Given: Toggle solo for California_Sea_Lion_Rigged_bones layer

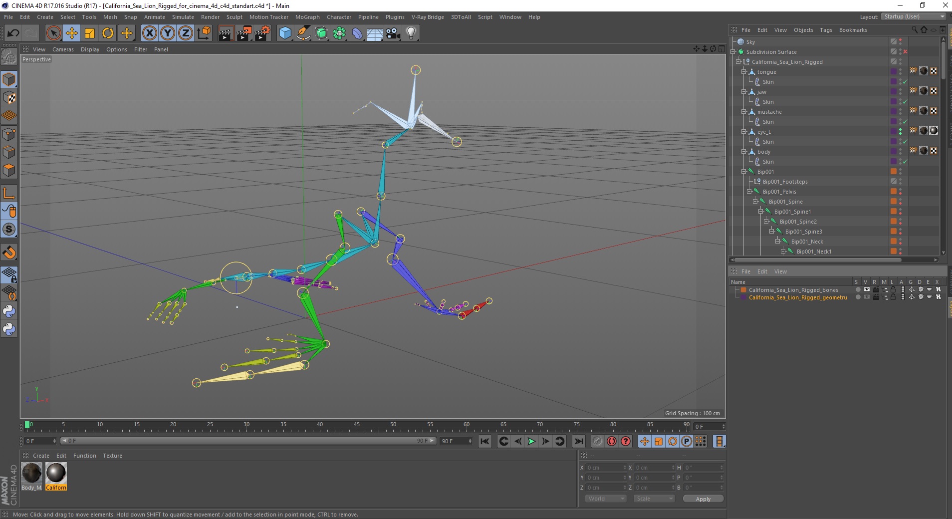Looking at the screenshot, I should 858,289.
